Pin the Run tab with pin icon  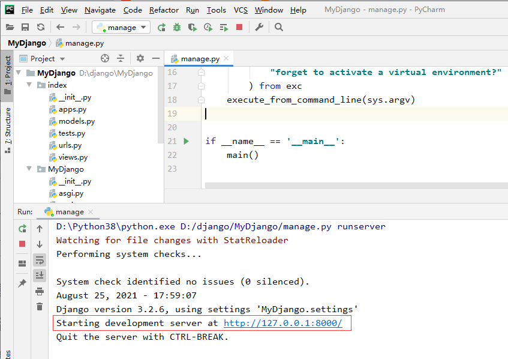pos(22,283)
